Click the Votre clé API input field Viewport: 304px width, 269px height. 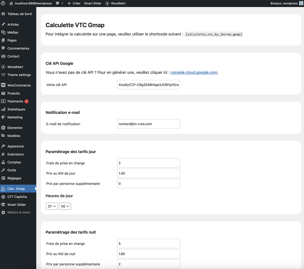click(148, 85)
